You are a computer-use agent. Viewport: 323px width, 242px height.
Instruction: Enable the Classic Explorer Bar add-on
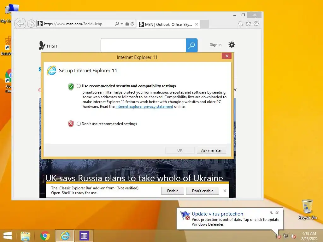point(173,191)
